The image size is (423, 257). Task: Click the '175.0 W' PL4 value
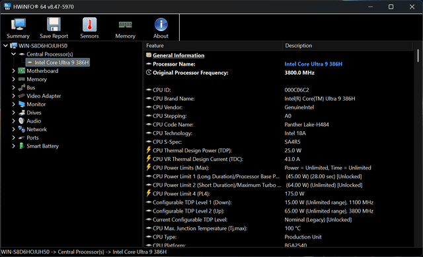pyautogui.click(x=294, y=194)
